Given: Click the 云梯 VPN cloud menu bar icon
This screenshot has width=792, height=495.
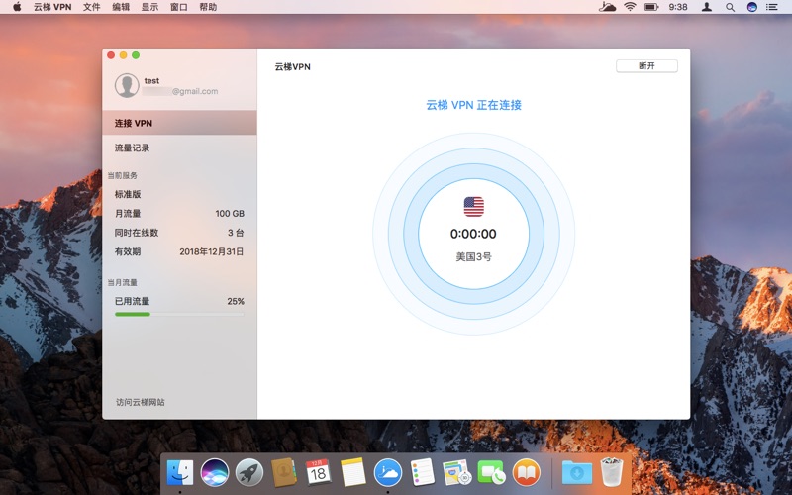Looking at the screenshot, I should 607,7.
